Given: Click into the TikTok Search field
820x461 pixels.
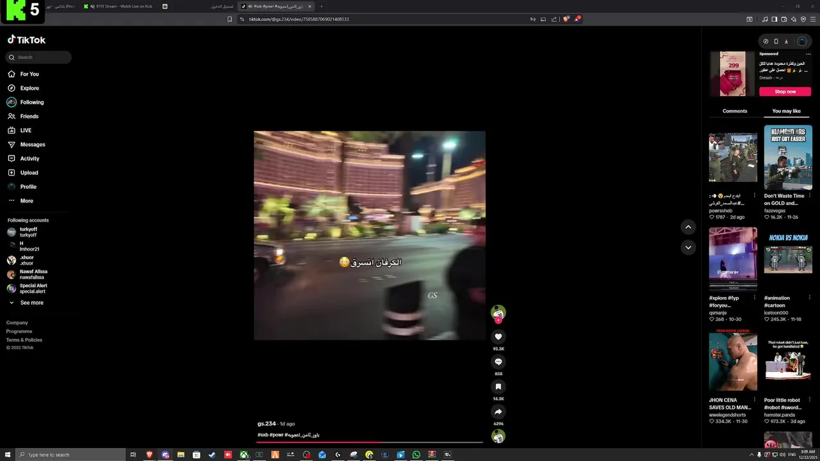Looking at the screenshot, I should [39, 57].
